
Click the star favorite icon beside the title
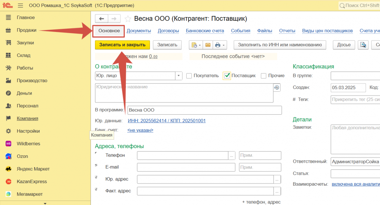[128, 19]
